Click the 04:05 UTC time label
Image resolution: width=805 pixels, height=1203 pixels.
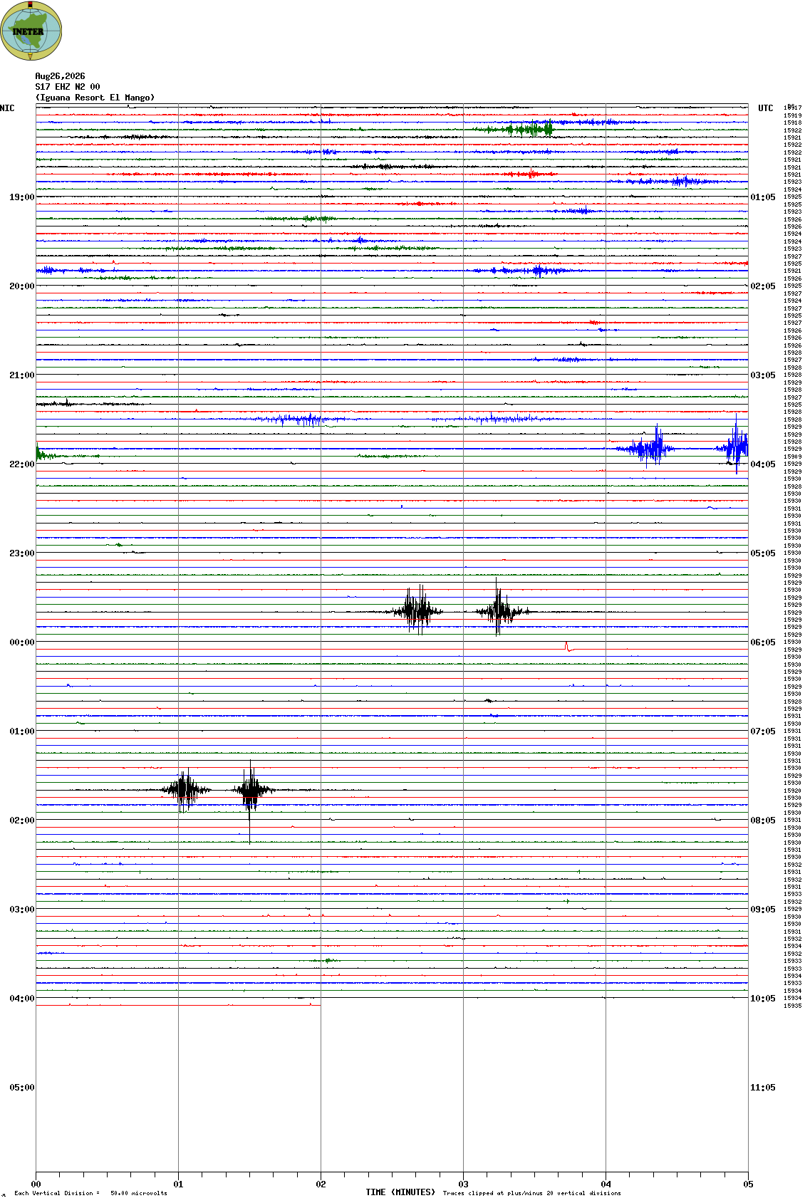tap(763, 464)
